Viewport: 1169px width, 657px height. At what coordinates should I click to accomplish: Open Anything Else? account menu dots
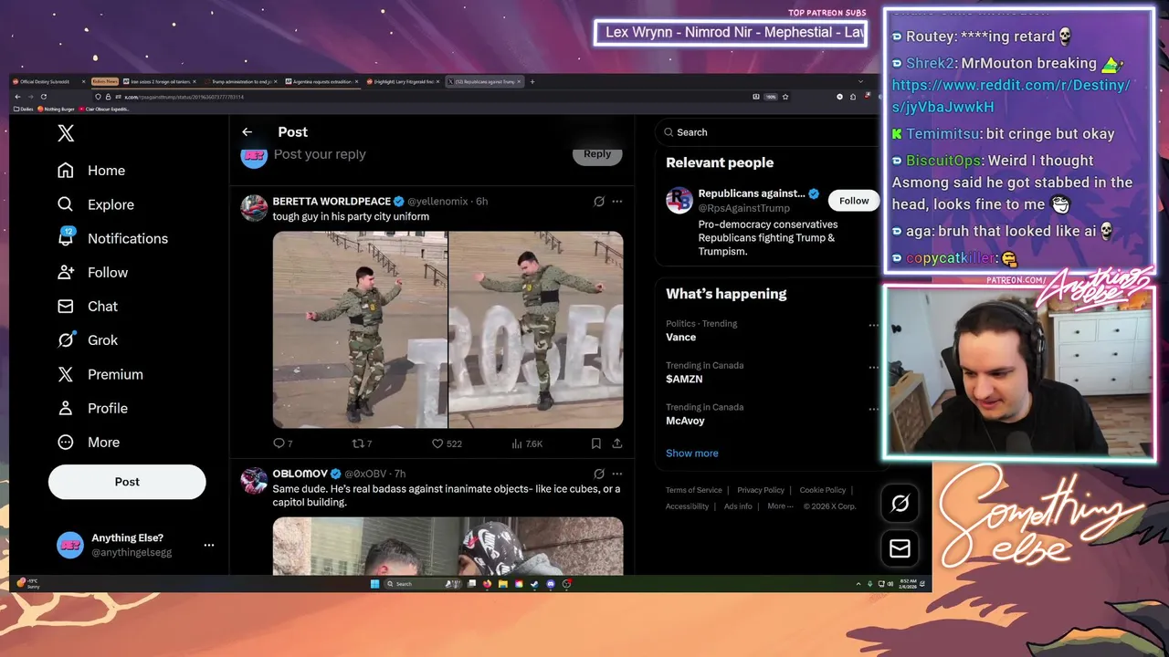point(209,545)
